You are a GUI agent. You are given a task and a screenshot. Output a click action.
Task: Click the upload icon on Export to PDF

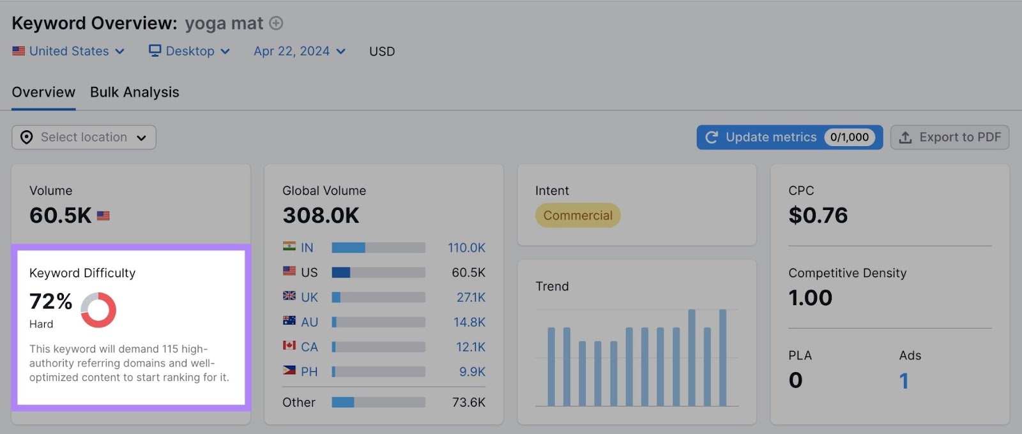[905, 138]
